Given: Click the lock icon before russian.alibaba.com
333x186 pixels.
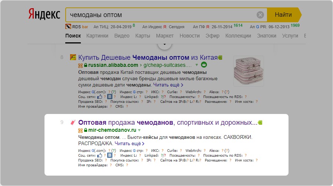Looking at the screenshot, I should pyautogui.click(x=86, y=65).
